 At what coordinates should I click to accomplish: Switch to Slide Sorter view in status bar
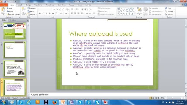pyautogui.click(x=153, y=98)
